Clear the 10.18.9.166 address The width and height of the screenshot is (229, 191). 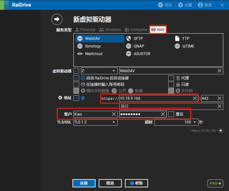(x=195, y=98)
